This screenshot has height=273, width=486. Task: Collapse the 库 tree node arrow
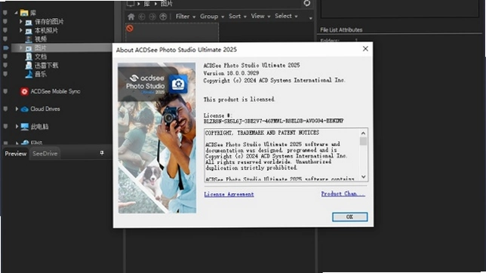(x=16, y=13)
